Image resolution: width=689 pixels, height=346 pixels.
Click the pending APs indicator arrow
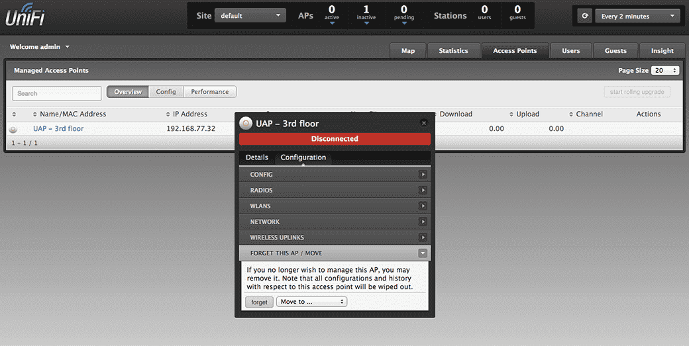(x=404, y=23)
